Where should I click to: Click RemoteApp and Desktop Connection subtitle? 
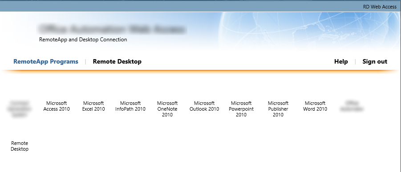pos(83,40)
